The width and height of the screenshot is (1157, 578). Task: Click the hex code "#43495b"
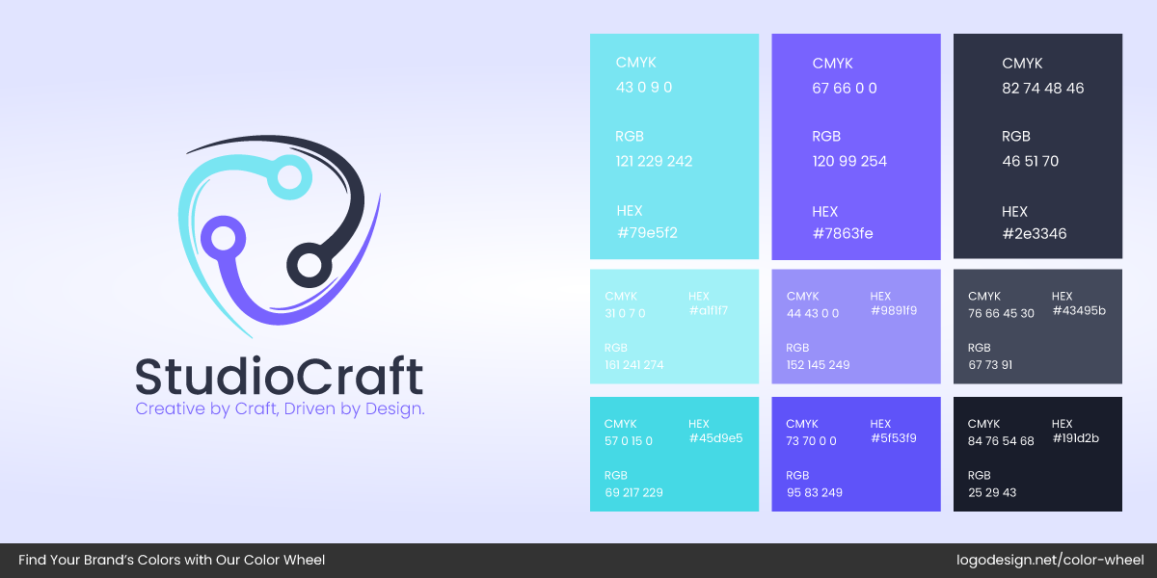[1078, 310]
